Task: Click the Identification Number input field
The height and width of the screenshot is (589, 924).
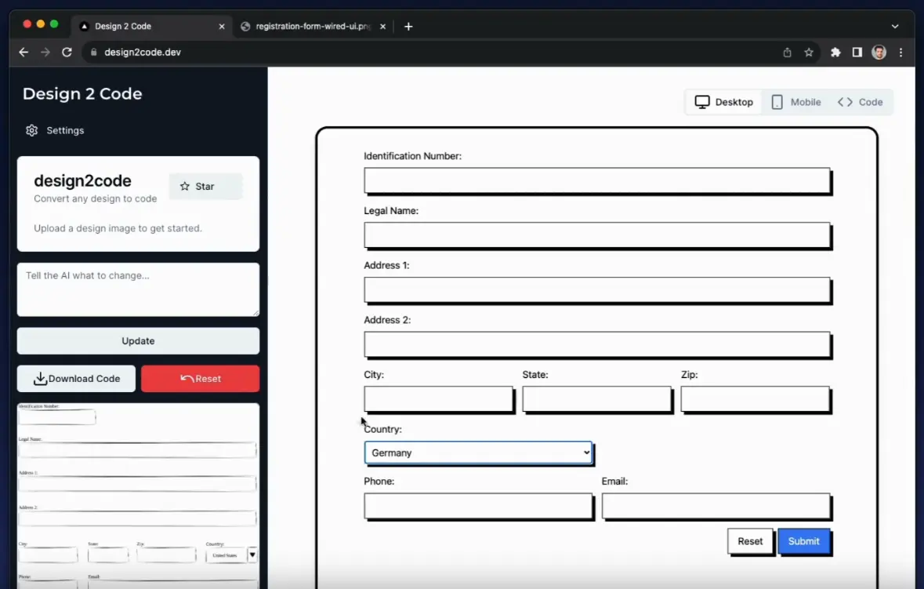Action: pos(596,180)
